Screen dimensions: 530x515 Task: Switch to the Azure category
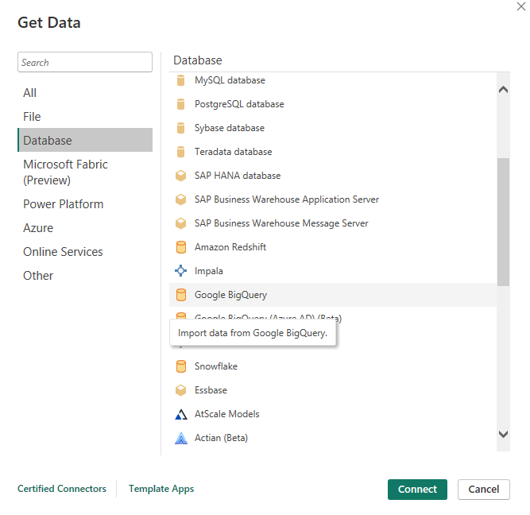(85, 227)
